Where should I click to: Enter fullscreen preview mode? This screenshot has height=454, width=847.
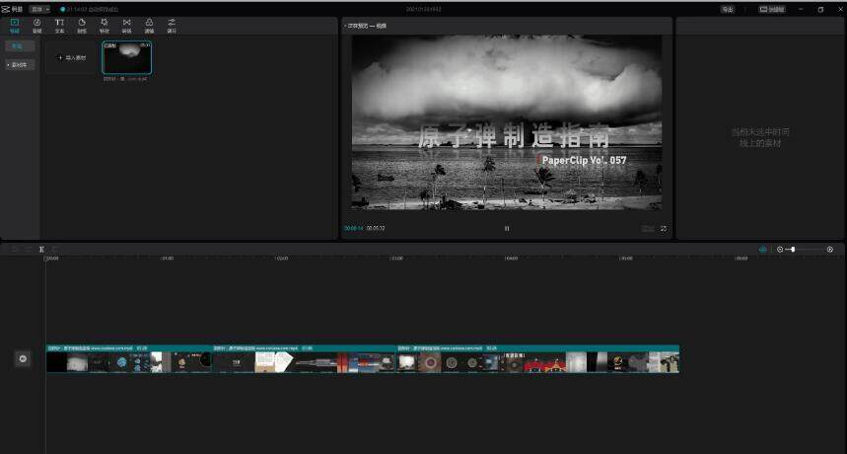point(664,229)
